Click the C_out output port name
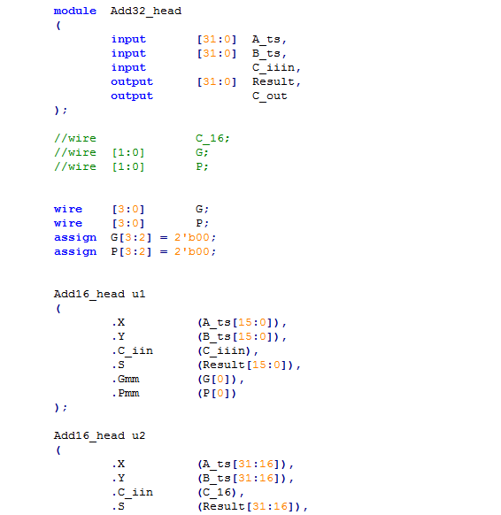This screenshot has width=501, height=515. [x=270, y=96]
